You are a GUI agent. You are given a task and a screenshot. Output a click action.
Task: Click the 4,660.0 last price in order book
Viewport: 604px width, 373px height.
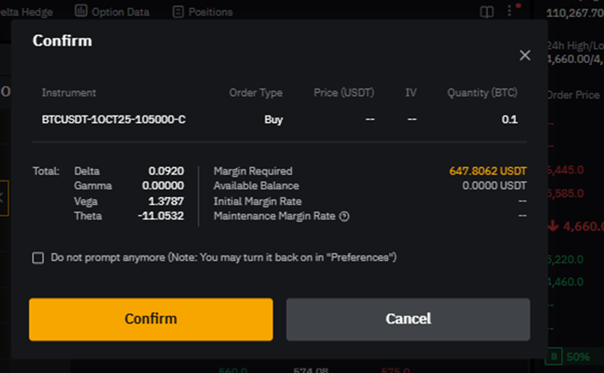(583, 226)
